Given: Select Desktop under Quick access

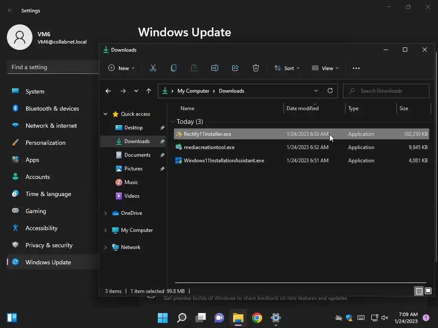Looking at the screenshot, I should tap(133, 127).
